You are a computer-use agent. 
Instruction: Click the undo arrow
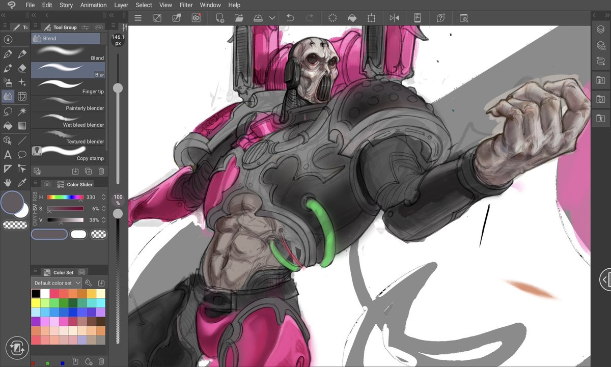[290, 18]
